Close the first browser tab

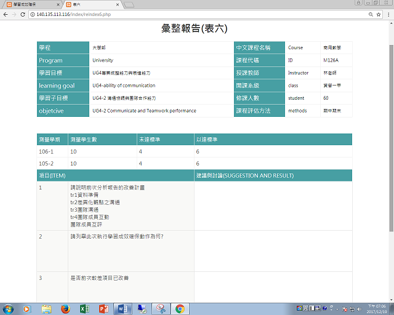[58, 4]
